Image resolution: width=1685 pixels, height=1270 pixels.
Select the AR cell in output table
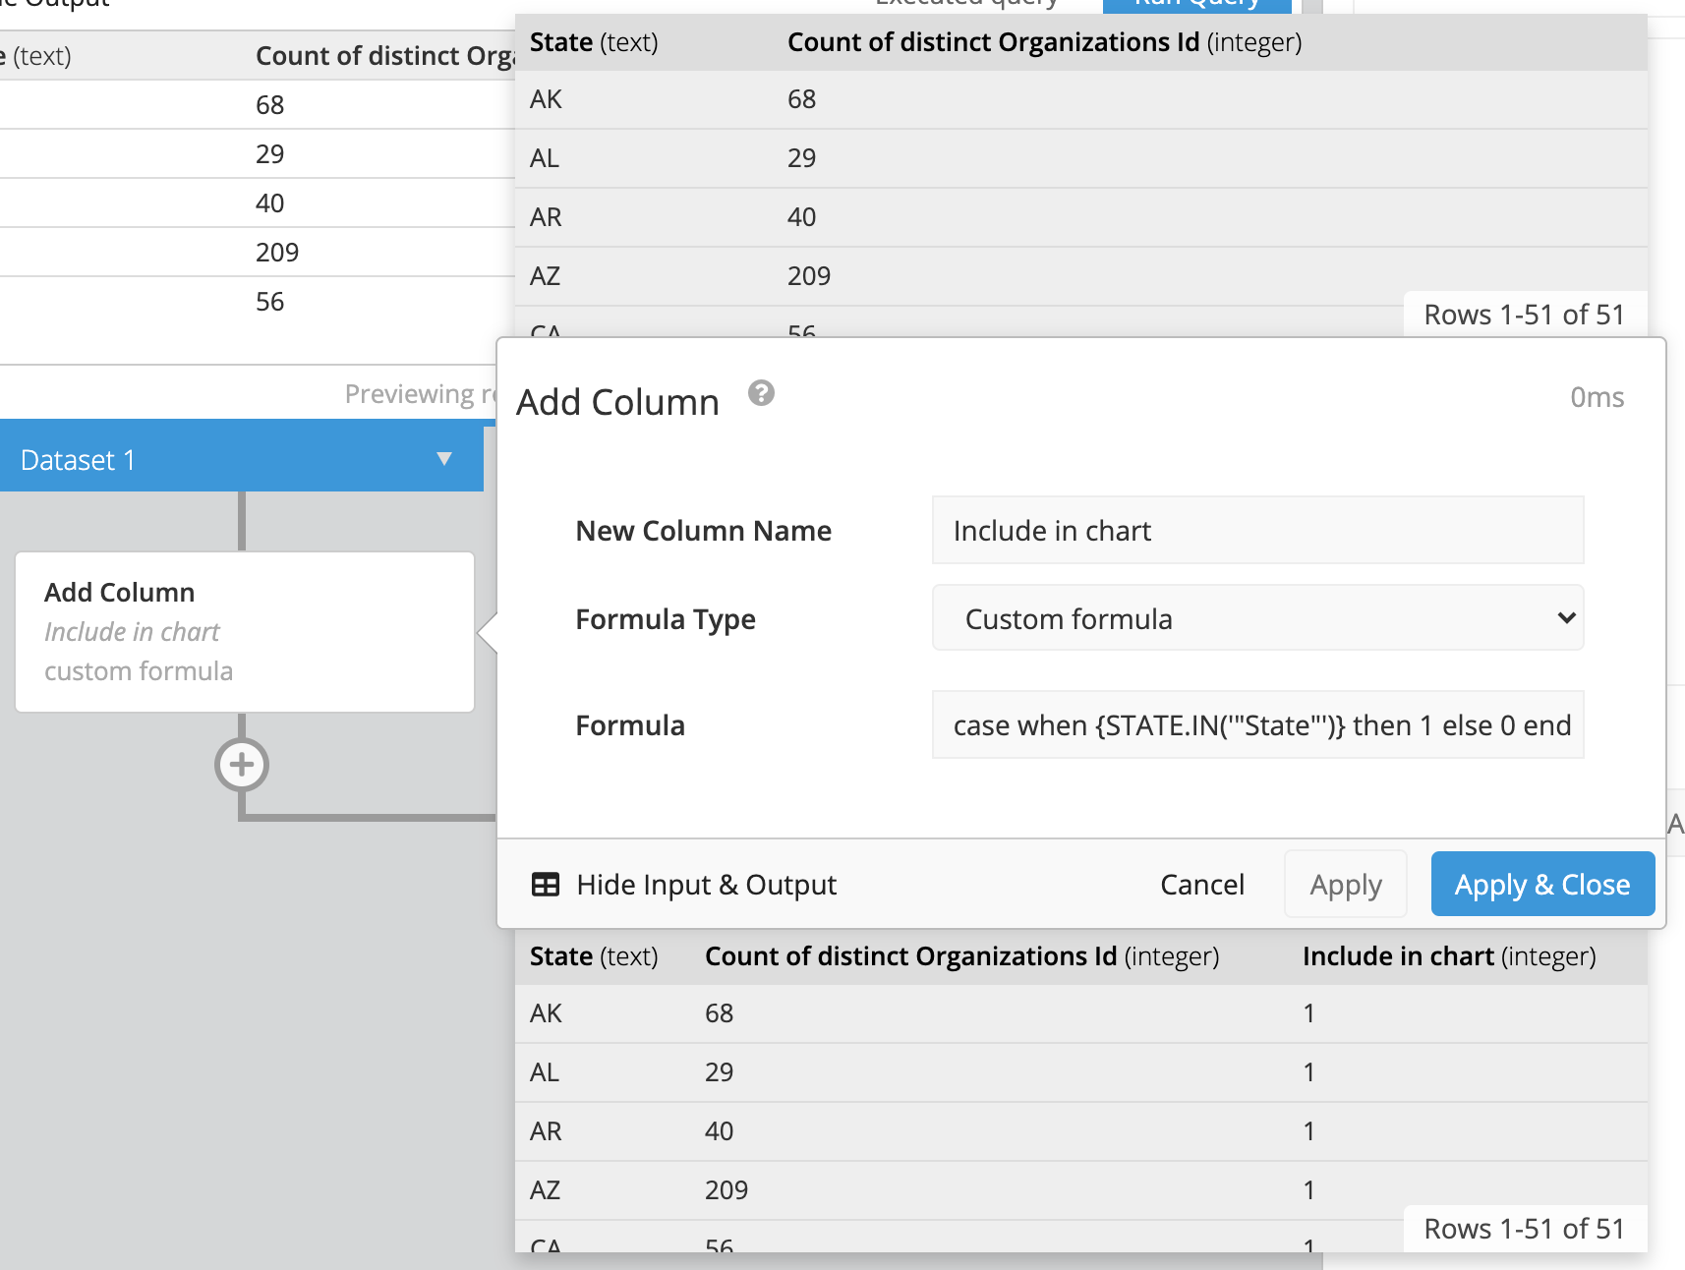[x=546, y=1131]
